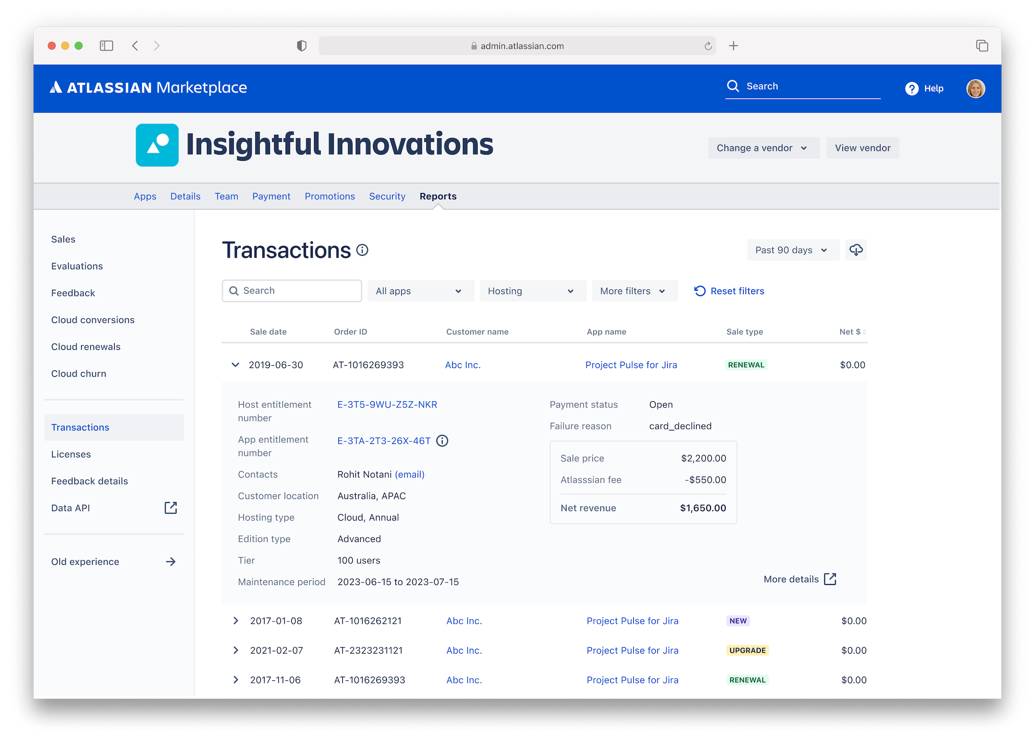Viewport: 1035px width, 739px height.
Task: Click the Atlassian Marketplace logo
Action: 148,87
